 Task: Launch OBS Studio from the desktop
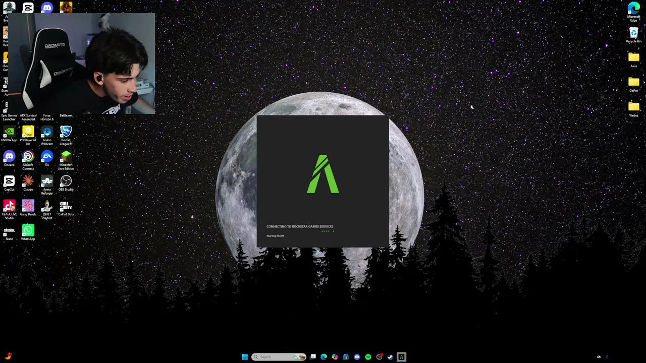[66, 183]
